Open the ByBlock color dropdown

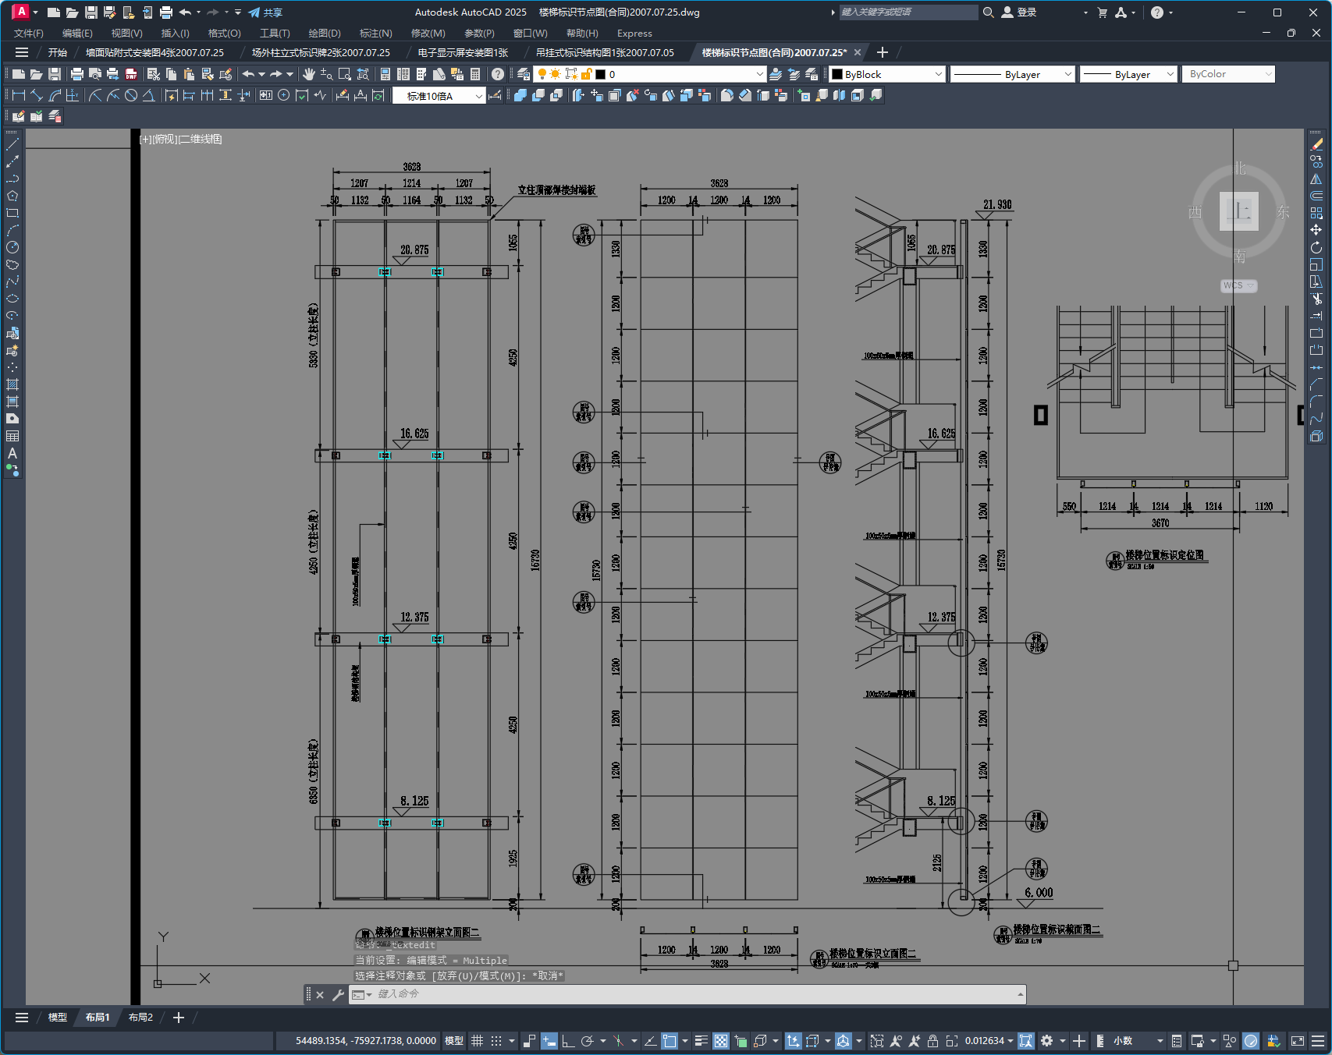click(x=938, y=74)
